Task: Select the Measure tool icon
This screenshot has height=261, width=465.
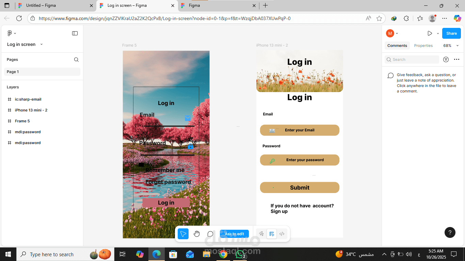Action: tap(272, 233)
